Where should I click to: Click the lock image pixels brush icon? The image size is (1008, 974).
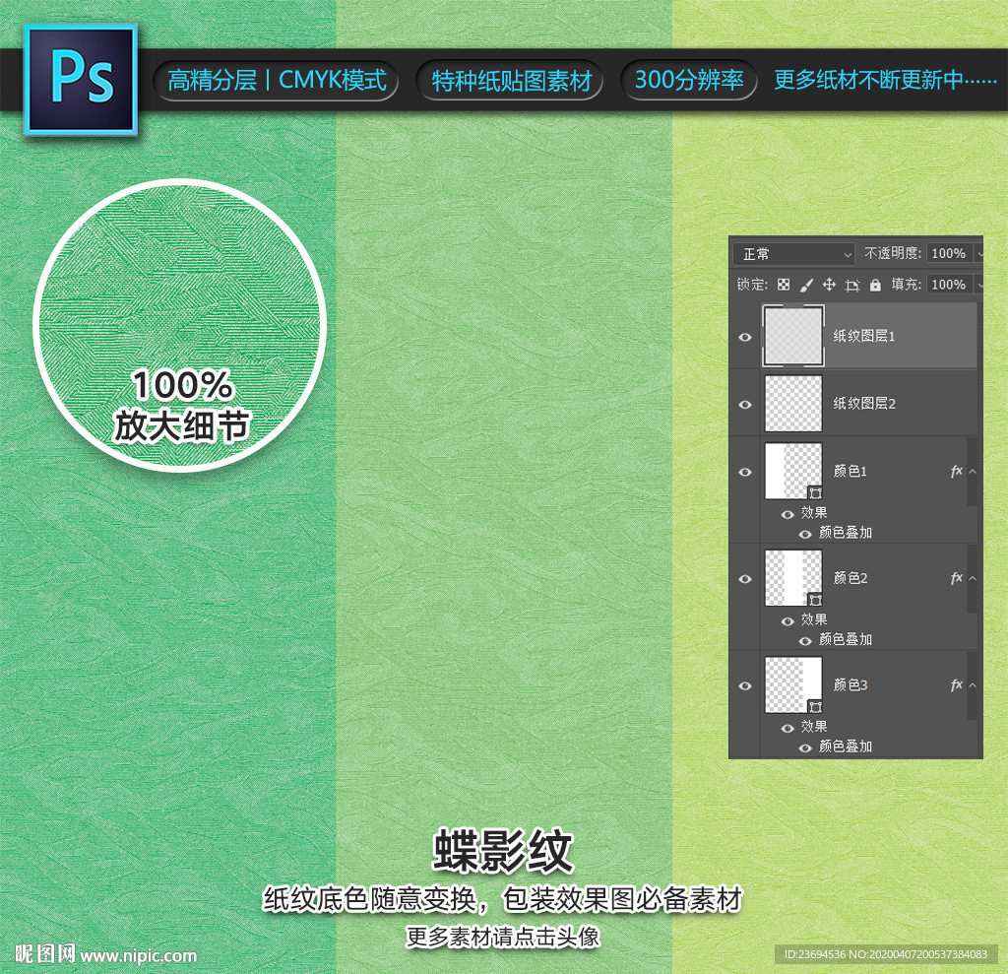click(806, 285)
